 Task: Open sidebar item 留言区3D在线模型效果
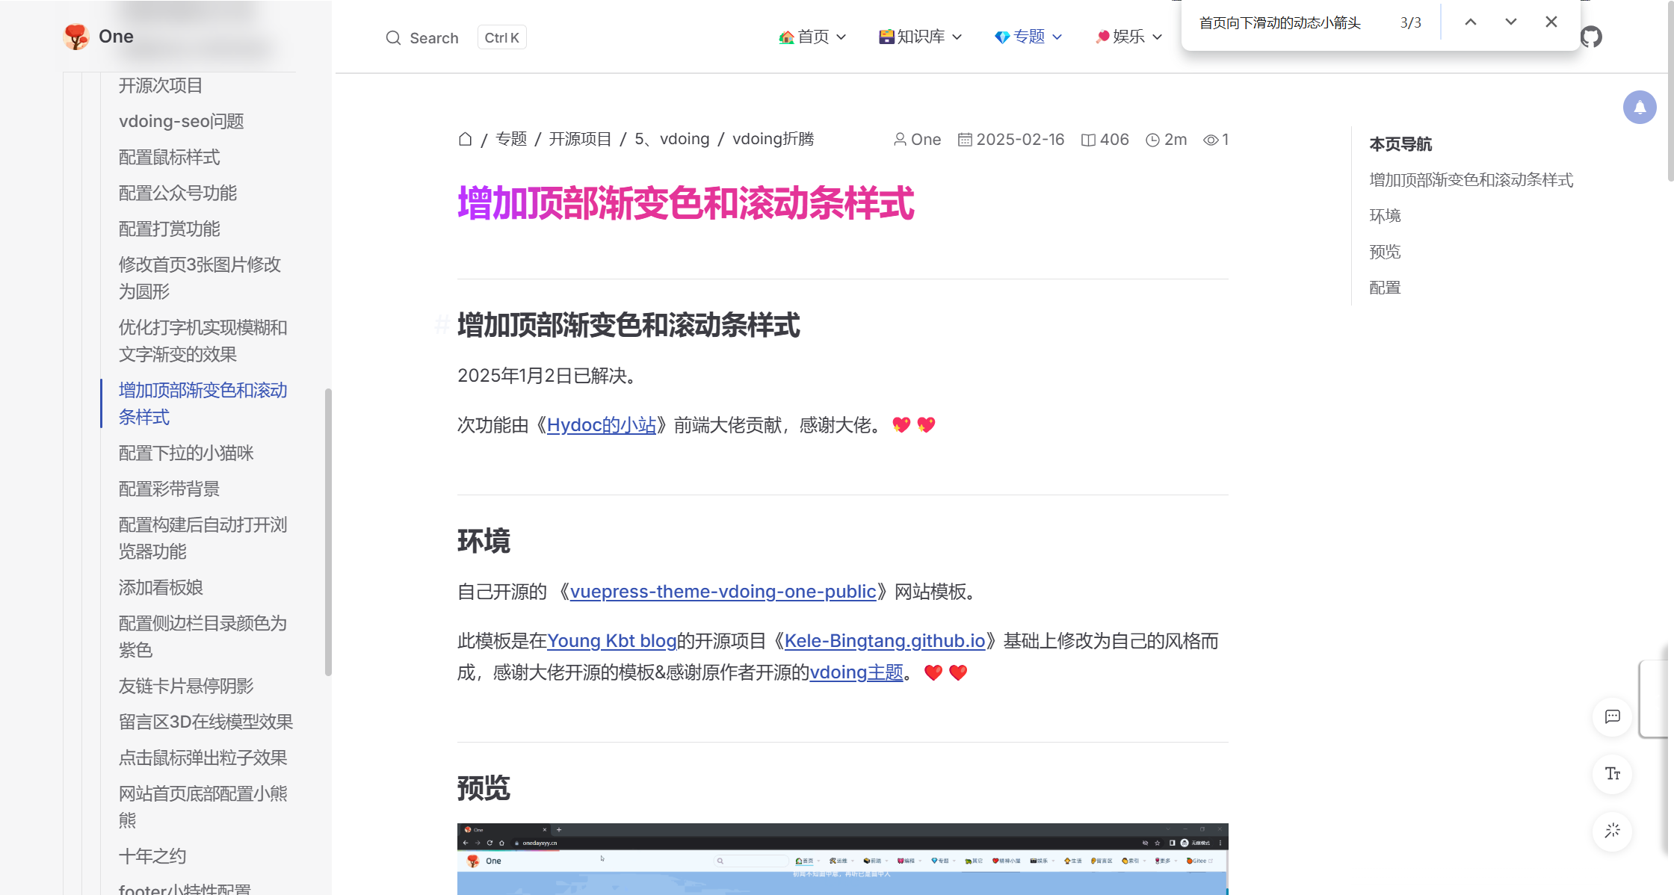coord(206,722)
